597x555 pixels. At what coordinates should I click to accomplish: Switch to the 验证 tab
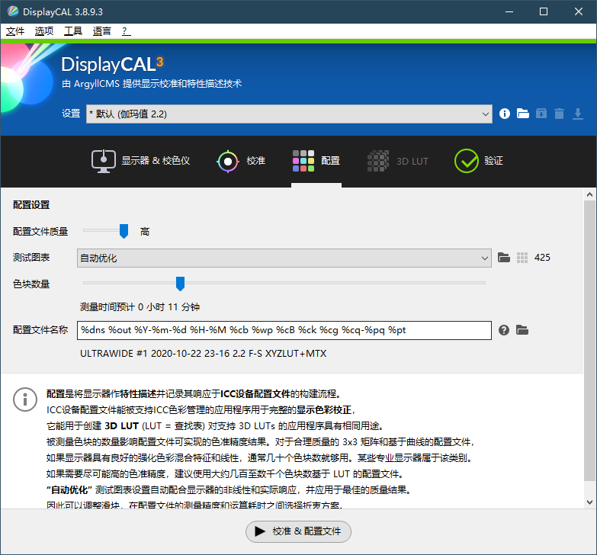coord(479,161)
